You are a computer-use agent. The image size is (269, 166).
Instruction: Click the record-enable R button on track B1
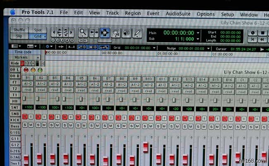point(25,118)
